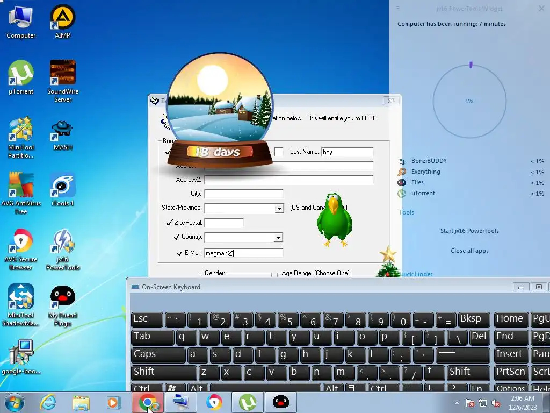Image resolution: width=550 pixels, height=413 pixels.
Task: Select the AVG Secure Browser desktop icon
Action: 21,250
